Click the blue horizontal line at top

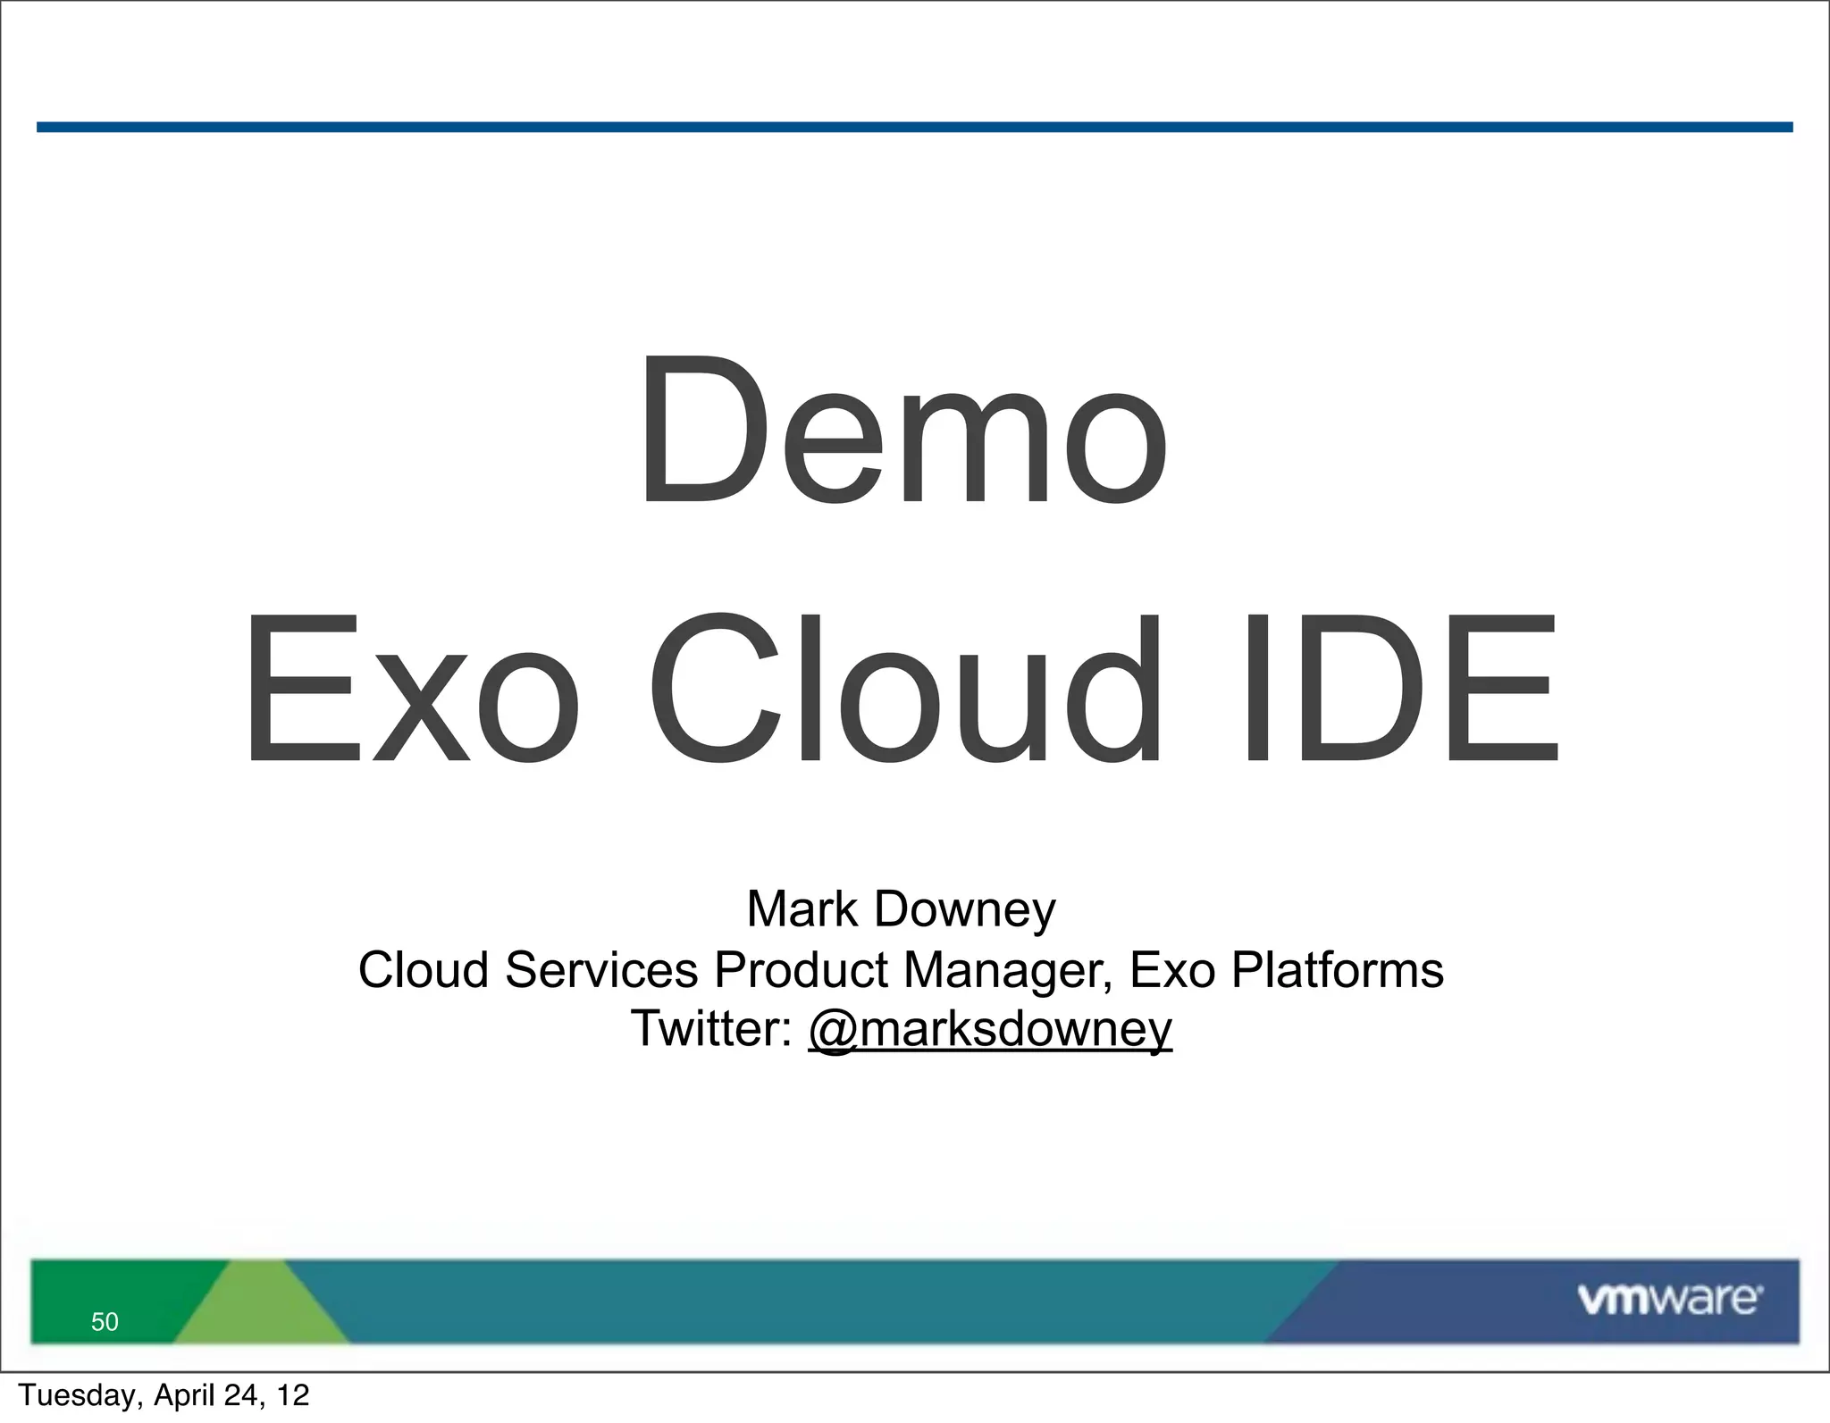point(913,128)
